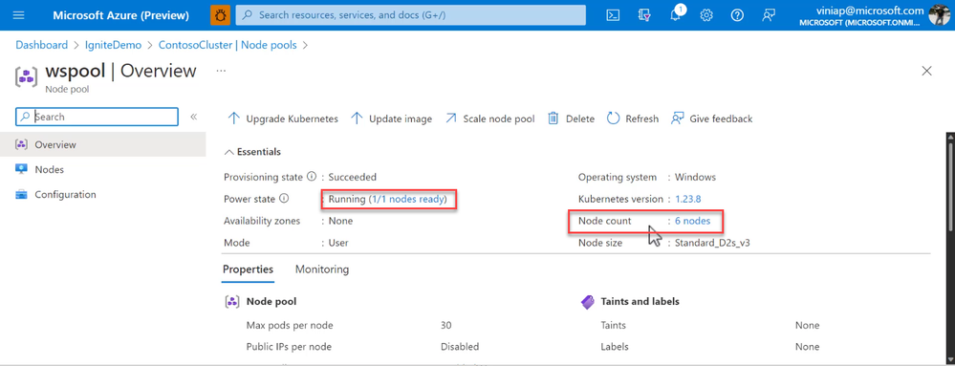The height and width of the screenshot is (366, 955).
Task: Click the wspool node pool icon
Action: coord(26,76)
